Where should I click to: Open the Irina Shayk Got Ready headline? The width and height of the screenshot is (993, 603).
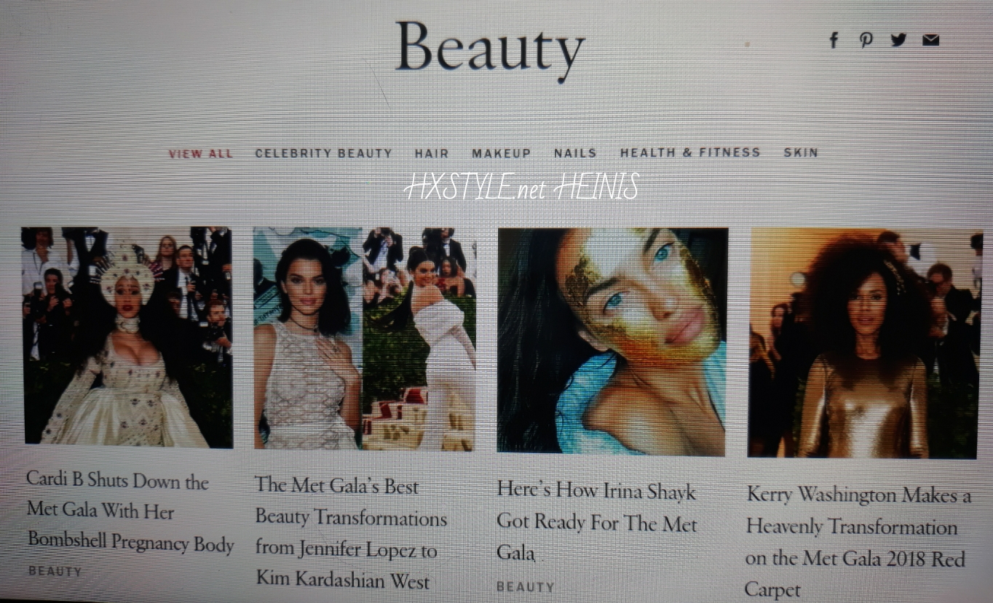pyautogui.click(x=597, y=522)
